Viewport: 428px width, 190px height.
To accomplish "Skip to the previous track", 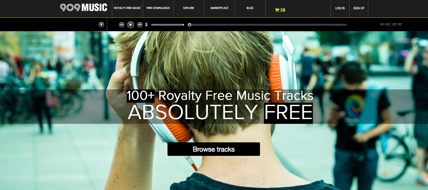I will point(122,25).
